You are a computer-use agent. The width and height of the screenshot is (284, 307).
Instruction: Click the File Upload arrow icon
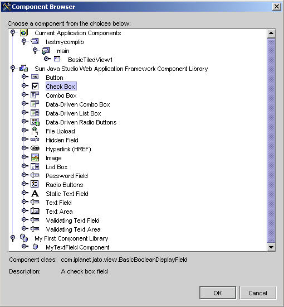point(35,131)
